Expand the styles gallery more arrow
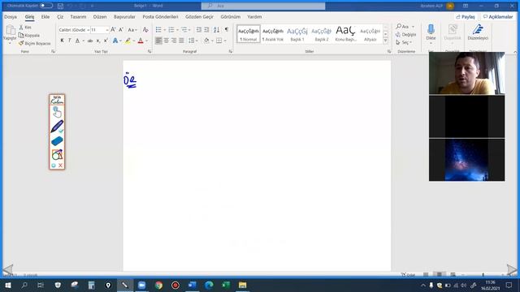The height and width of the screenshot is (292, 520). (385, 41)
